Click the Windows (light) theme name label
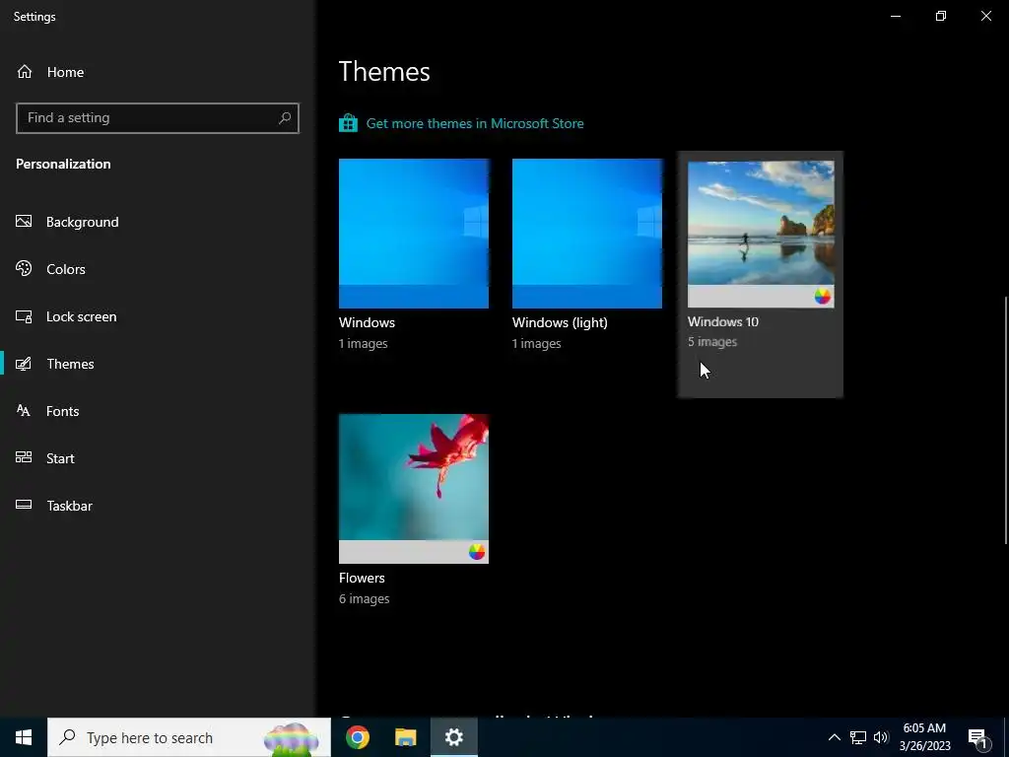Screen dimensions: 1009x757 coord(560,322)
